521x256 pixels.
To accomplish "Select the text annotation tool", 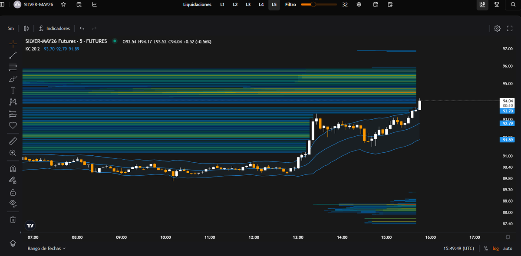I will click(13, 90).
